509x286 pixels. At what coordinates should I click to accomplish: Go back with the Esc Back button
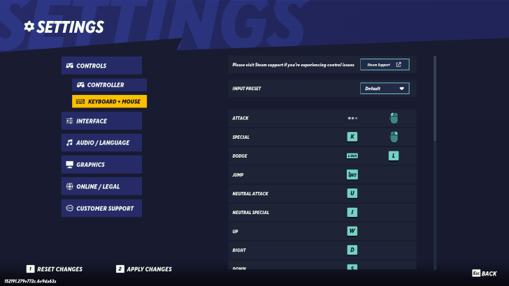coord(485,273)
